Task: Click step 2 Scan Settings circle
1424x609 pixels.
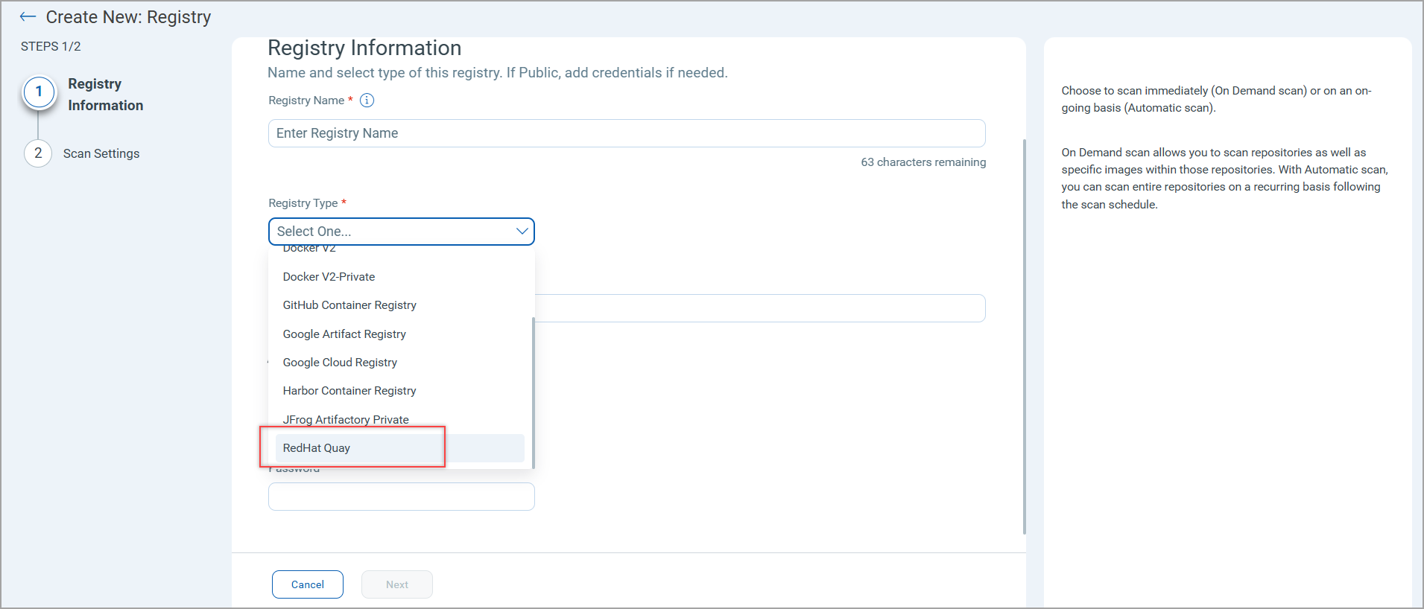Action: tap(38, 153)
